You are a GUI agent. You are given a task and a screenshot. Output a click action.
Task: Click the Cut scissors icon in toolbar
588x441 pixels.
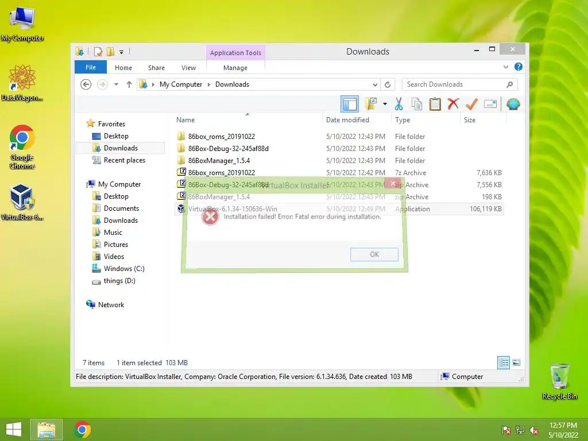pos(399,104)
